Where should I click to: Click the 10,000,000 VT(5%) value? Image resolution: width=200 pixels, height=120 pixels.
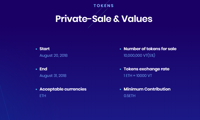click(x=139, y=55)
